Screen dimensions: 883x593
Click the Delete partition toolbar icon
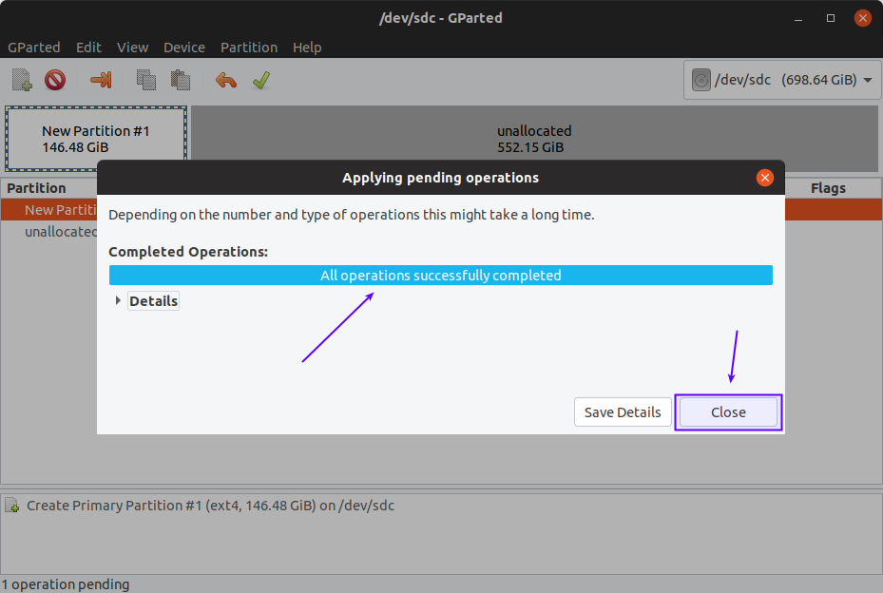tap(55, 80)
